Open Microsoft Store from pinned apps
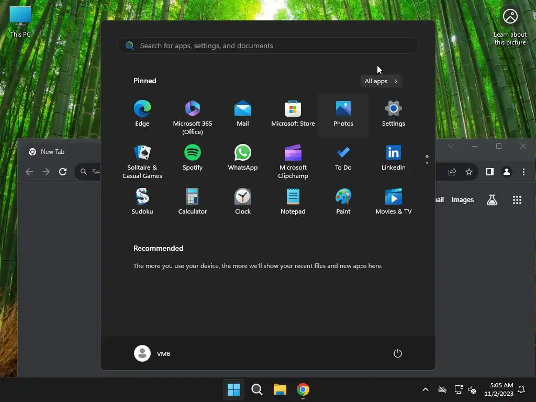This screenshot has height=402, width=536. click(x=293, y=114)
